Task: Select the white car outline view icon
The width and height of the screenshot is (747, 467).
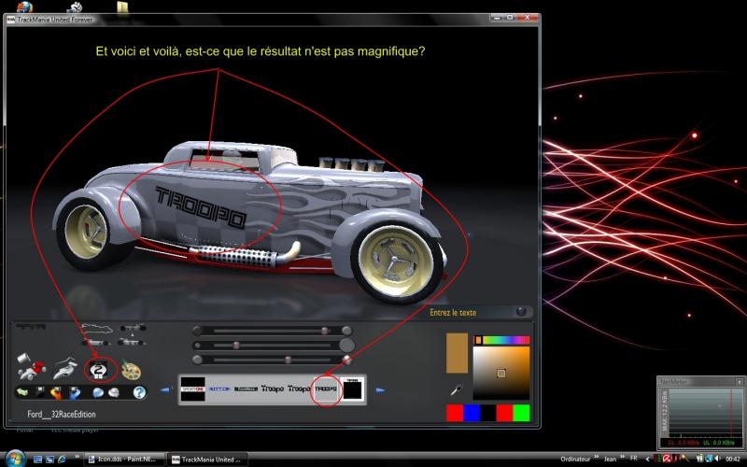Action: pos(97,329)
